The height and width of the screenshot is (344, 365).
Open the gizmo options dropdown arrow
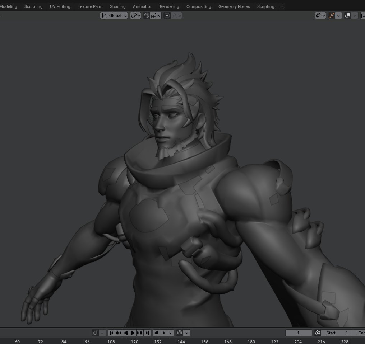338,15
